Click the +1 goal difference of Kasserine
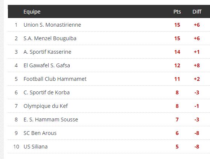 pos(197,52)
